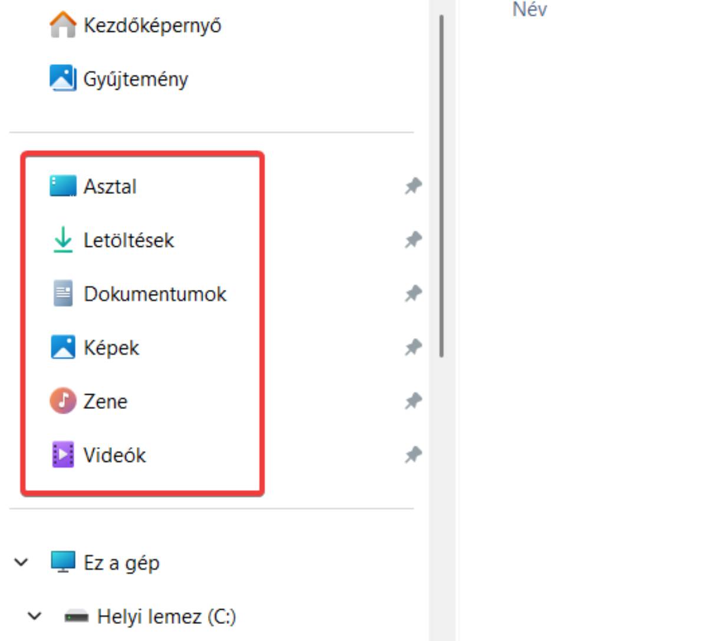Toggle the pin next to Letöltések
The height and width of the screenshot is (641, 707).
coord(413,240)
